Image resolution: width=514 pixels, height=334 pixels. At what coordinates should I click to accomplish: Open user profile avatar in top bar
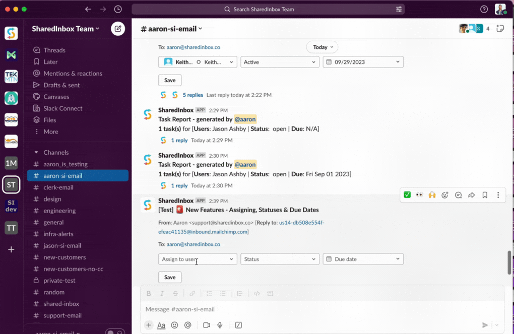tap(500, 9)
